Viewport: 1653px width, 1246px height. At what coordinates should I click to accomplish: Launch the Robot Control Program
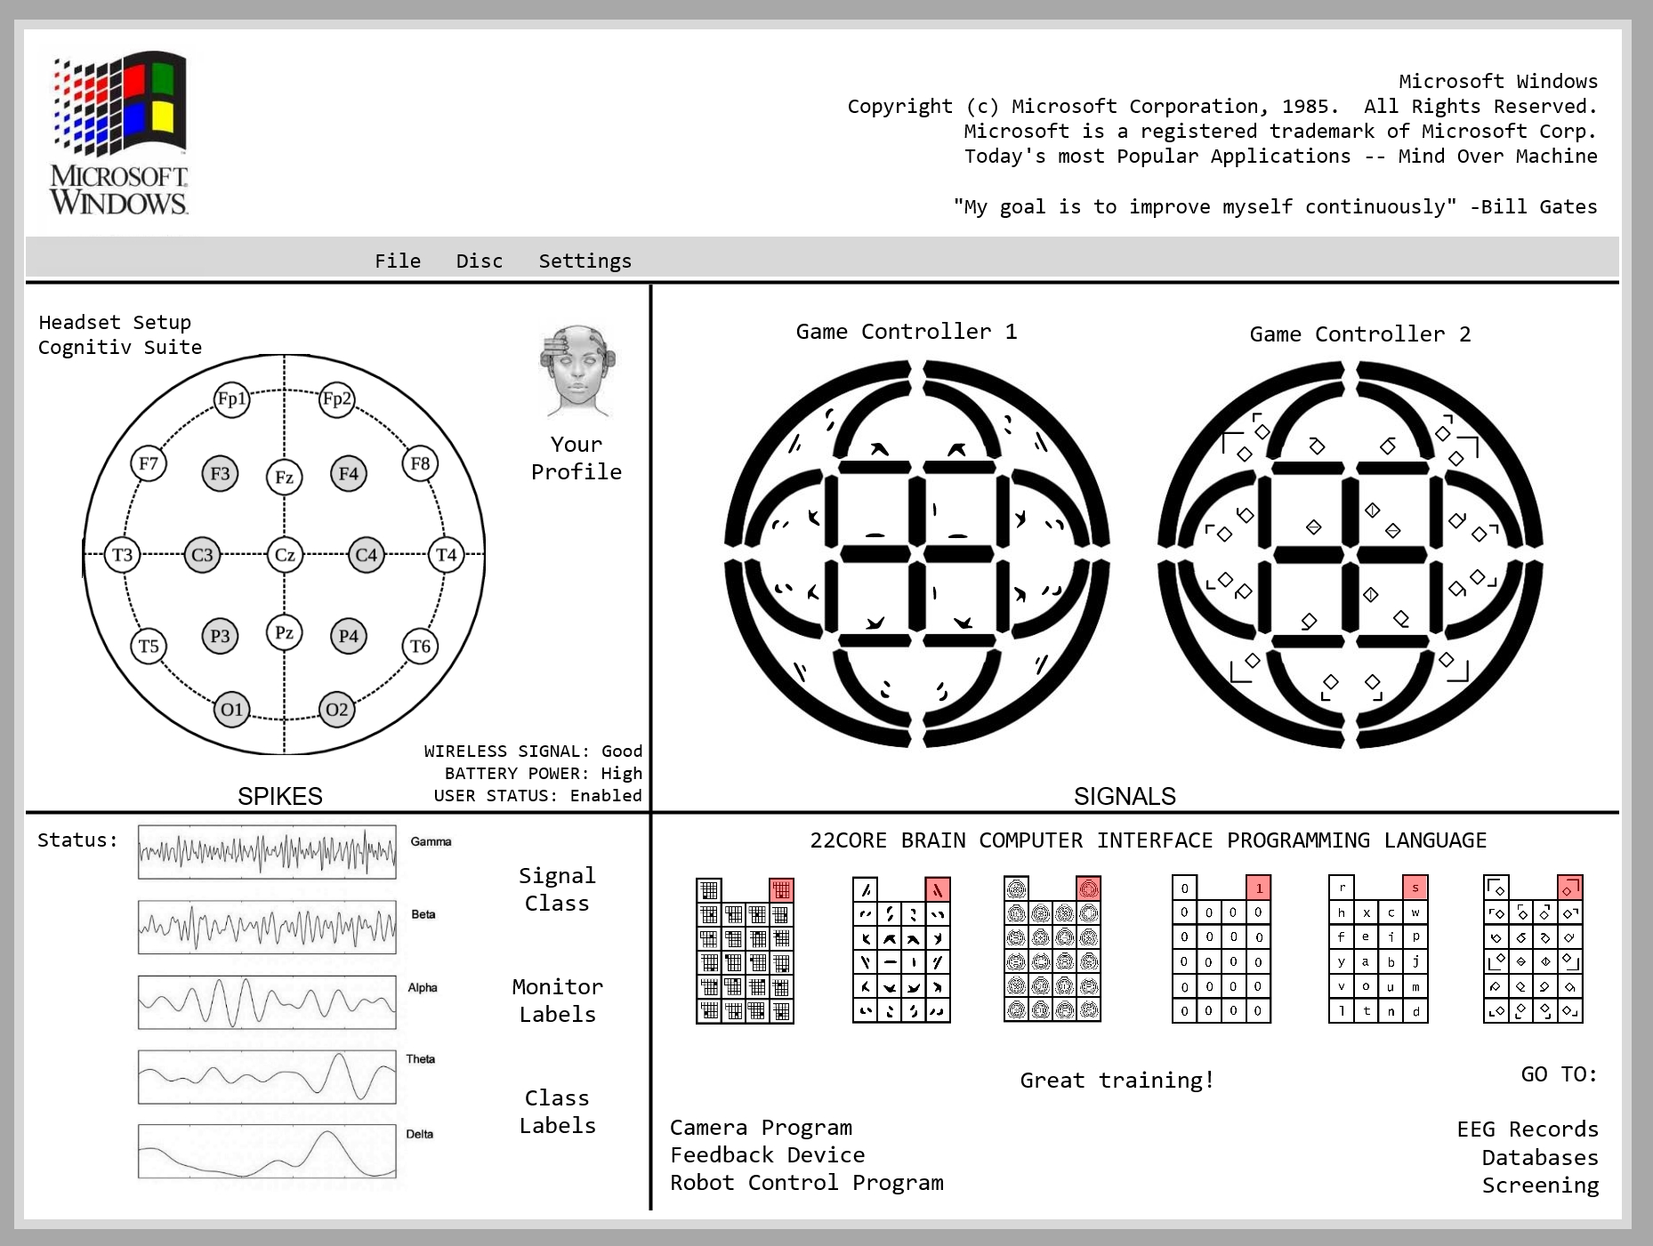click(x=806, y=1183)
